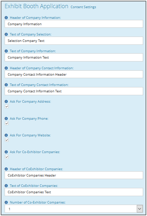
Task: Click info icon beside Text of Company Information label
Action: pos(6,51)
